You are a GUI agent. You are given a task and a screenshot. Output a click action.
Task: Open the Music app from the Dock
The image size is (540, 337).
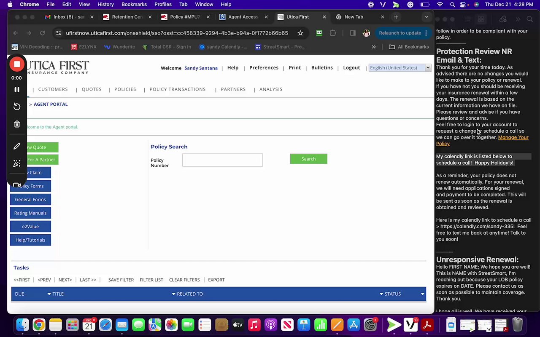(x=254, y=325)
